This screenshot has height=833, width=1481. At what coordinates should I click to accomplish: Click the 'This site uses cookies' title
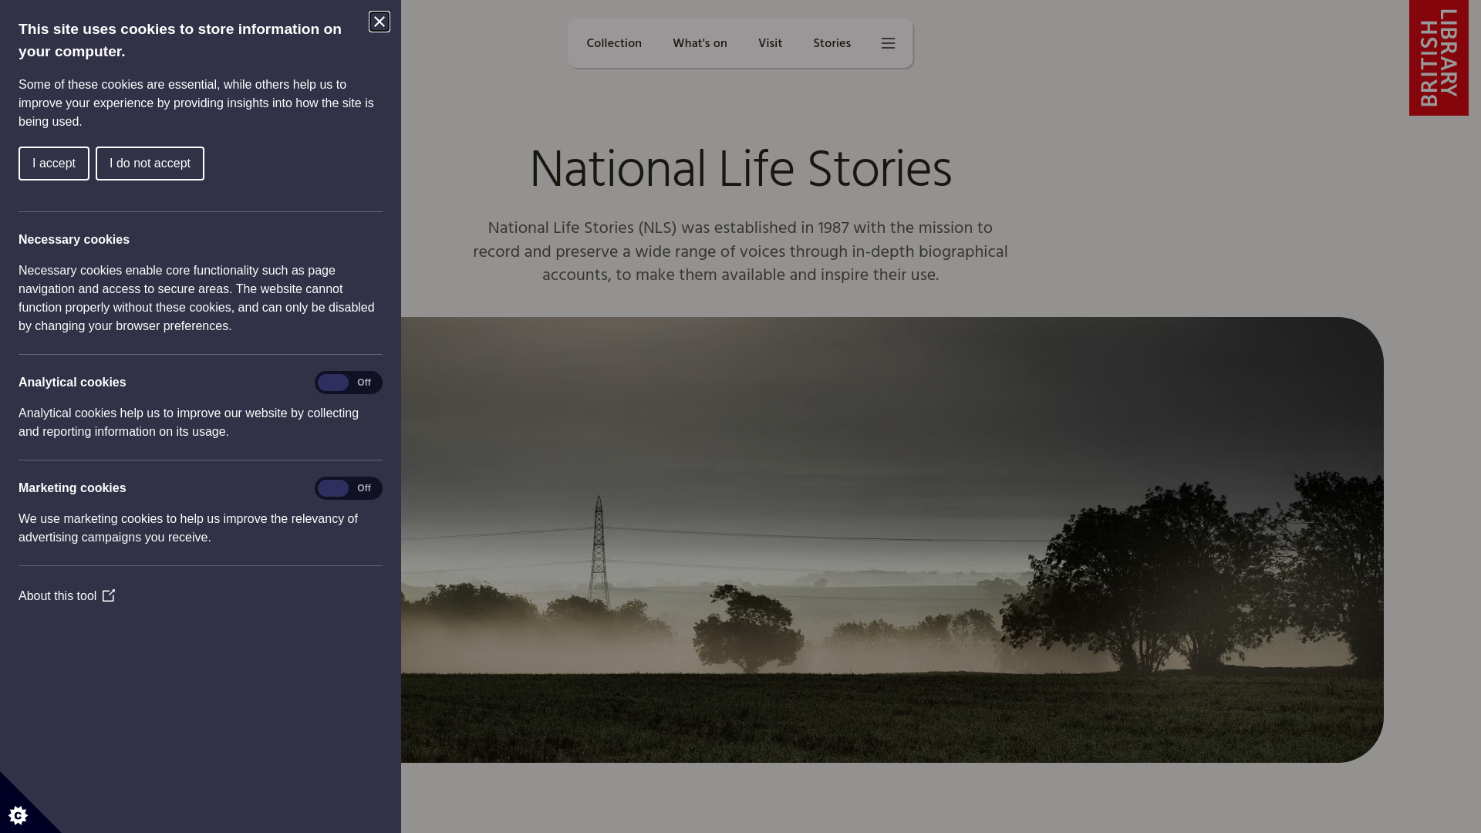180,40
